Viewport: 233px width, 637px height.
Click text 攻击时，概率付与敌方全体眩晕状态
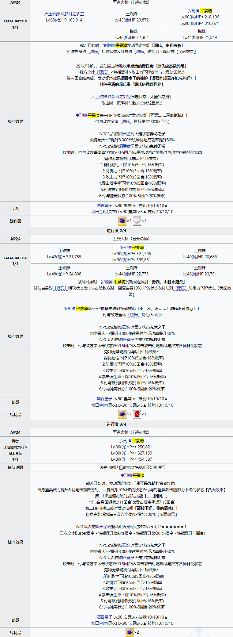[132, 103]
